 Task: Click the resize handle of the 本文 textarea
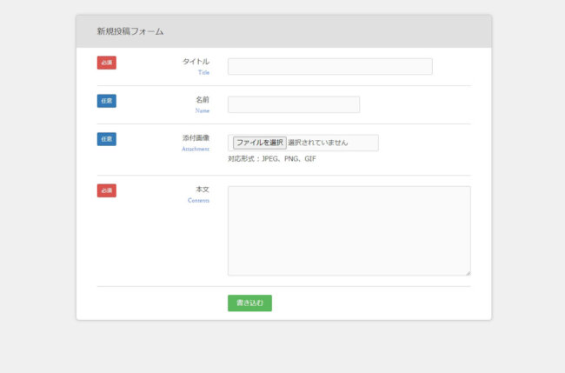[467, 272]
